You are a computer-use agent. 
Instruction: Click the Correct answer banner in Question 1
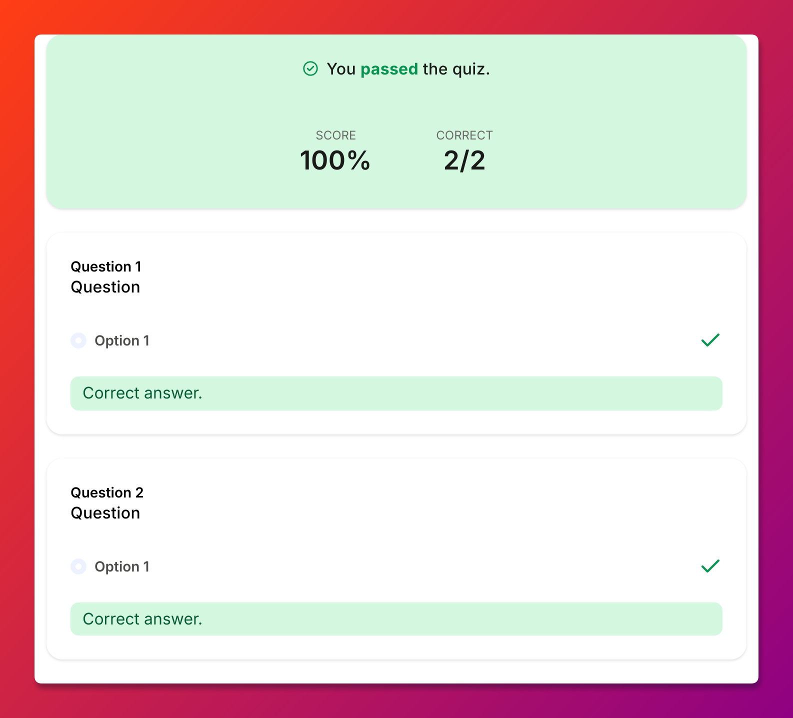pos(396,393)
